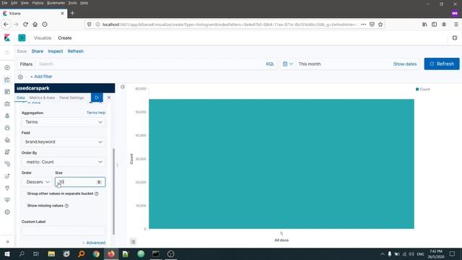462x260 pixels.
Task: Open the Firefox Bookmarks menu
Action: (56, 3)
